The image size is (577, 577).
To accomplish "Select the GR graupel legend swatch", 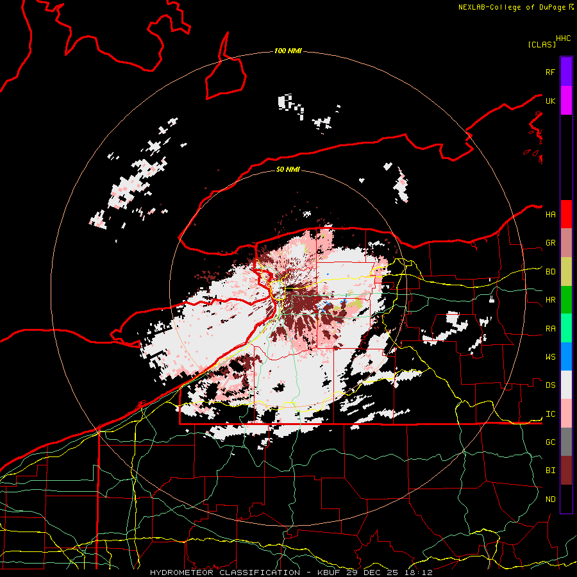I will coord(566,243).
